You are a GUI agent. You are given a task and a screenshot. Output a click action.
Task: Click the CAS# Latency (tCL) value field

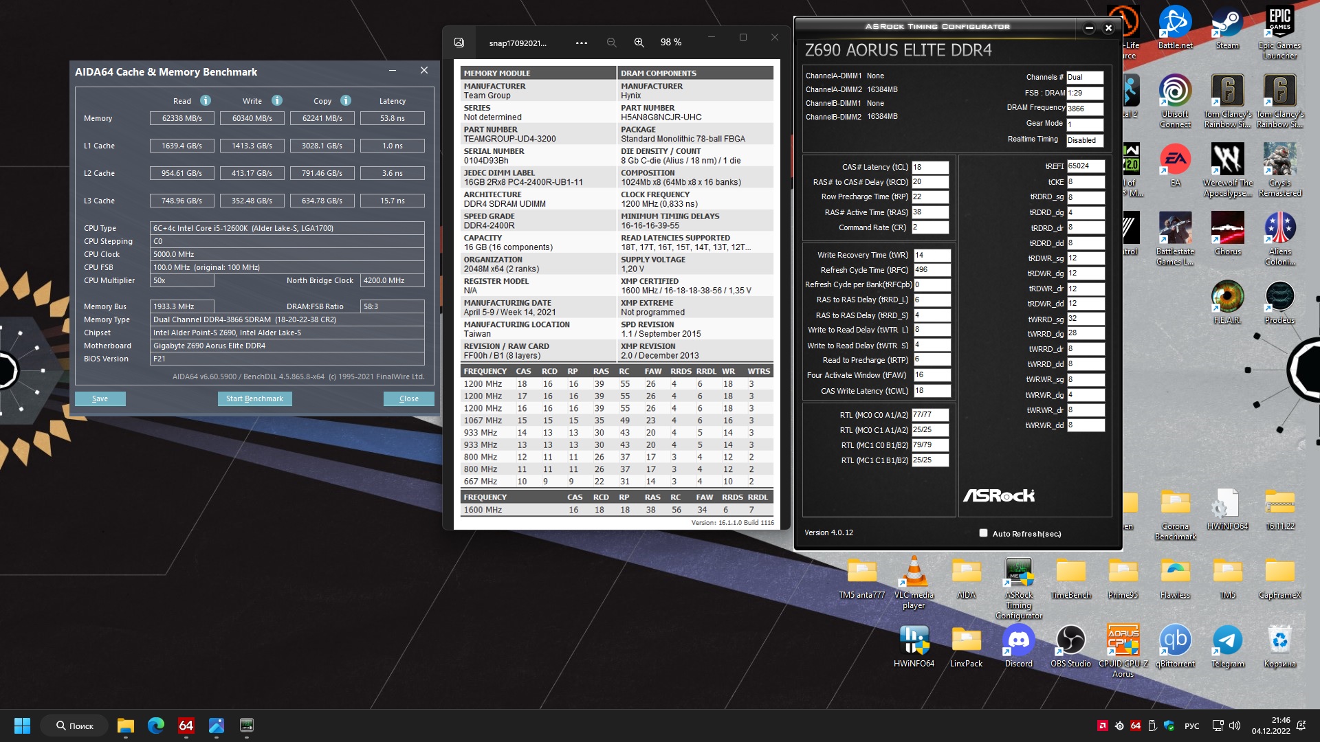(x=929, y=167)
